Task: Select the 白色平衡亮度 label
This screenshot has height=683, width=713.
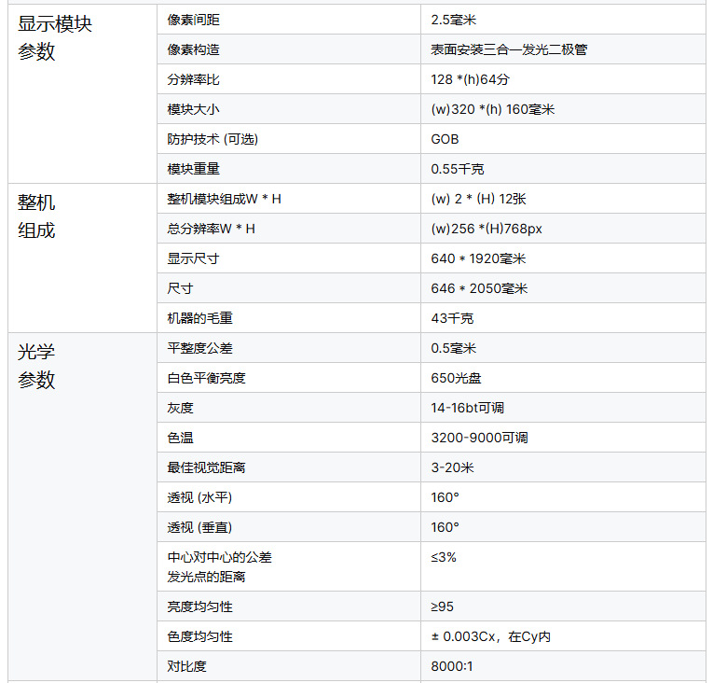Action: coord(206,378)
